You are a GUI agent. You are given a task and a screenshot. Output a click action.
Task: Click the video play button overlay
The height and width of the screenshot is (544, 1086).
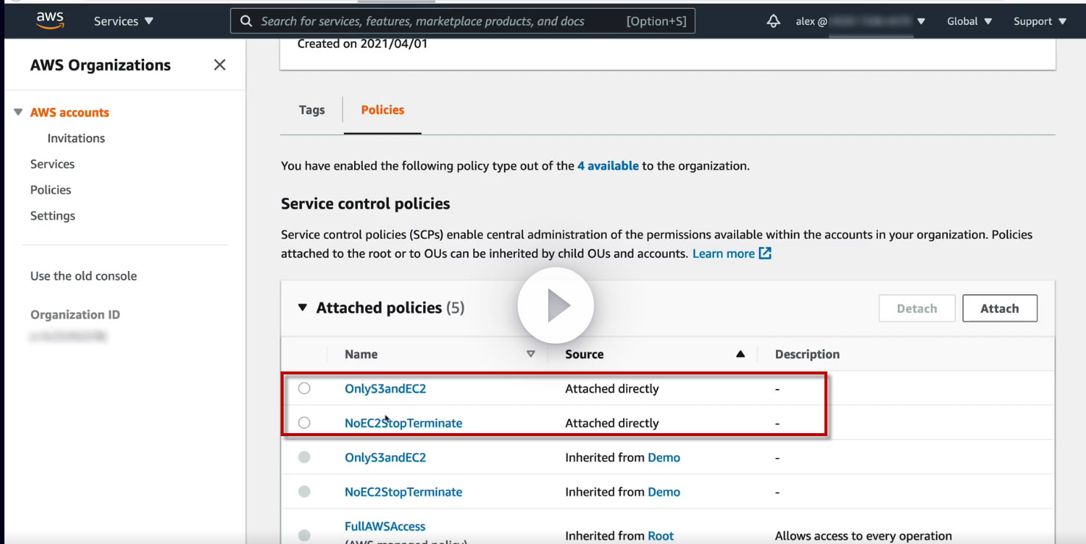pos(555,305)
